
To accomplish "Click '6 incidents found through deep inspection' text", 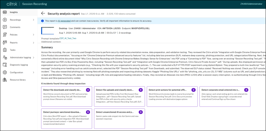I will coord(63,83).
